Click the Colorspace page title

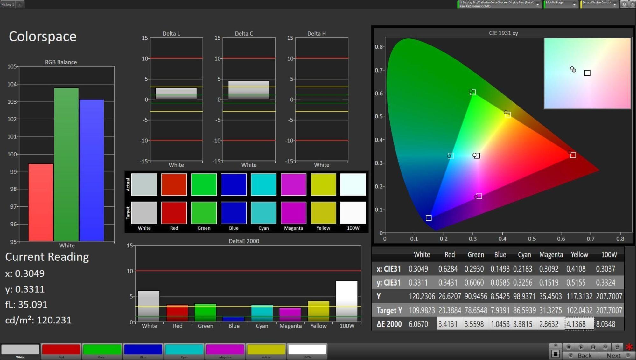point(43,37)
